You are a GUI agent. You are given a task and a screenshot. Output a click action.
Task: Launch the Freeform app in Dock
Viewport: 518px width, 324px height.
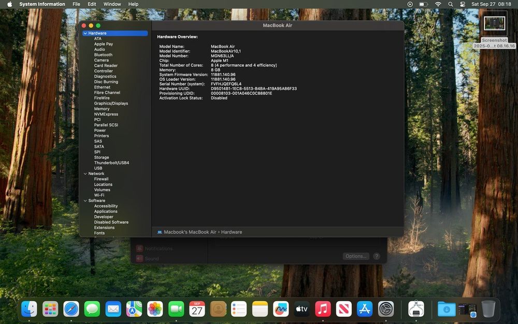[281, 309]
